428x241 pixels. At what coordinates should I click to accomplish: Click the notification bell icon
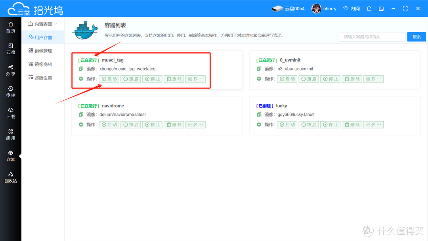pos(369,8)
